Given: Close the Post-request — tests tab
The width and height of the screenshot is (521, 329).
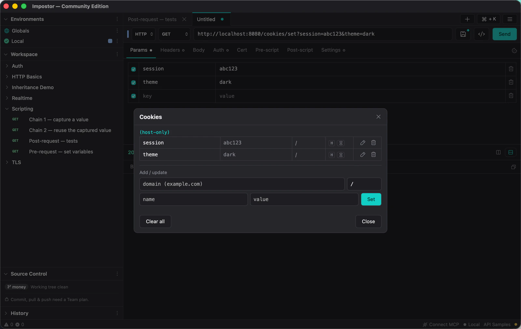Looking at the screenshot, I should click(184, 19).
